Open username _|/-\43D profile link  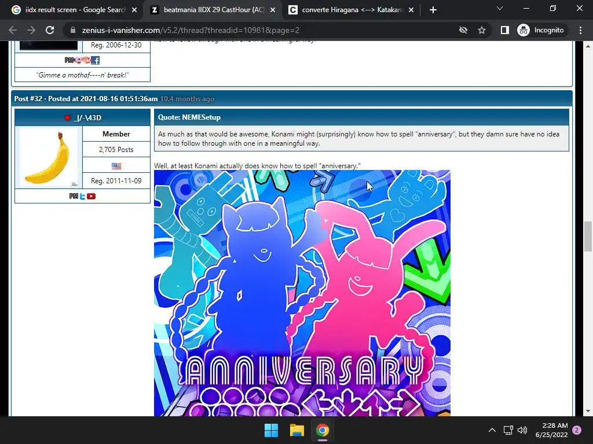(x=88, y=118)
